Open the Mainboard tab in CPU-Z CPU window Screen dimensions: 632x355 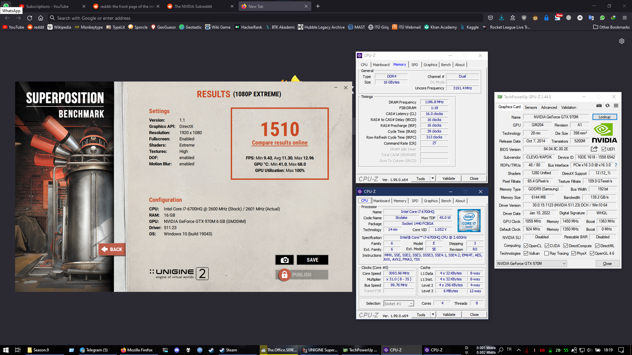[382, 201]
